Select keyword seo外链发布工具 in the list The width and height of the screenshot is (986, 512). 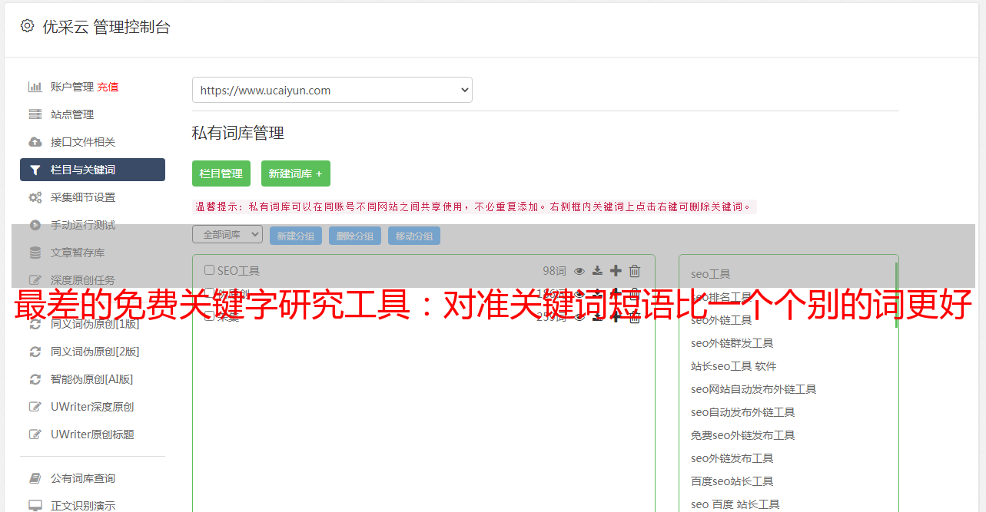click(732, 458)
